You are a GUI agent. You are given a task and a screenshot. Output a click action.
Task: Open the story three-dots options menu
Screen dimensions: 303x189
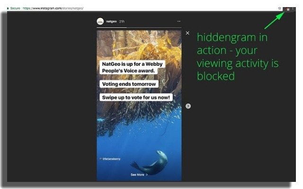(x=179, y=21)
